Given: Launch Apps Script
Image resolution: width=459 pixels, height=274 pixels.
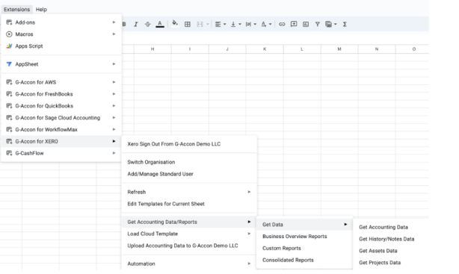Looking at the screenshot, I should tap(61, 46).
